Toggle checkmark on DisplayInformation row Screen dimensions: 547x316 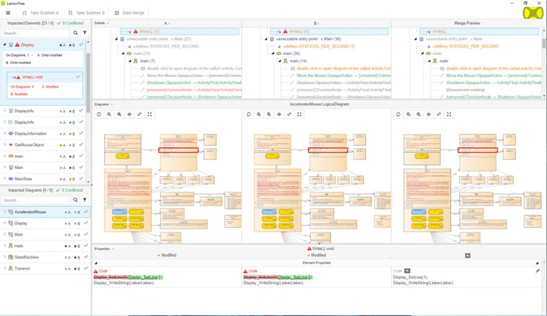(x=81, y=133)
